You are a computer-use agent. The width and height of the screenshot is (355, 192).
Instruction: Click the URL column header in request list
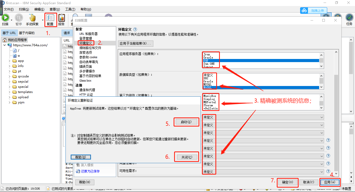coord(67,40)
